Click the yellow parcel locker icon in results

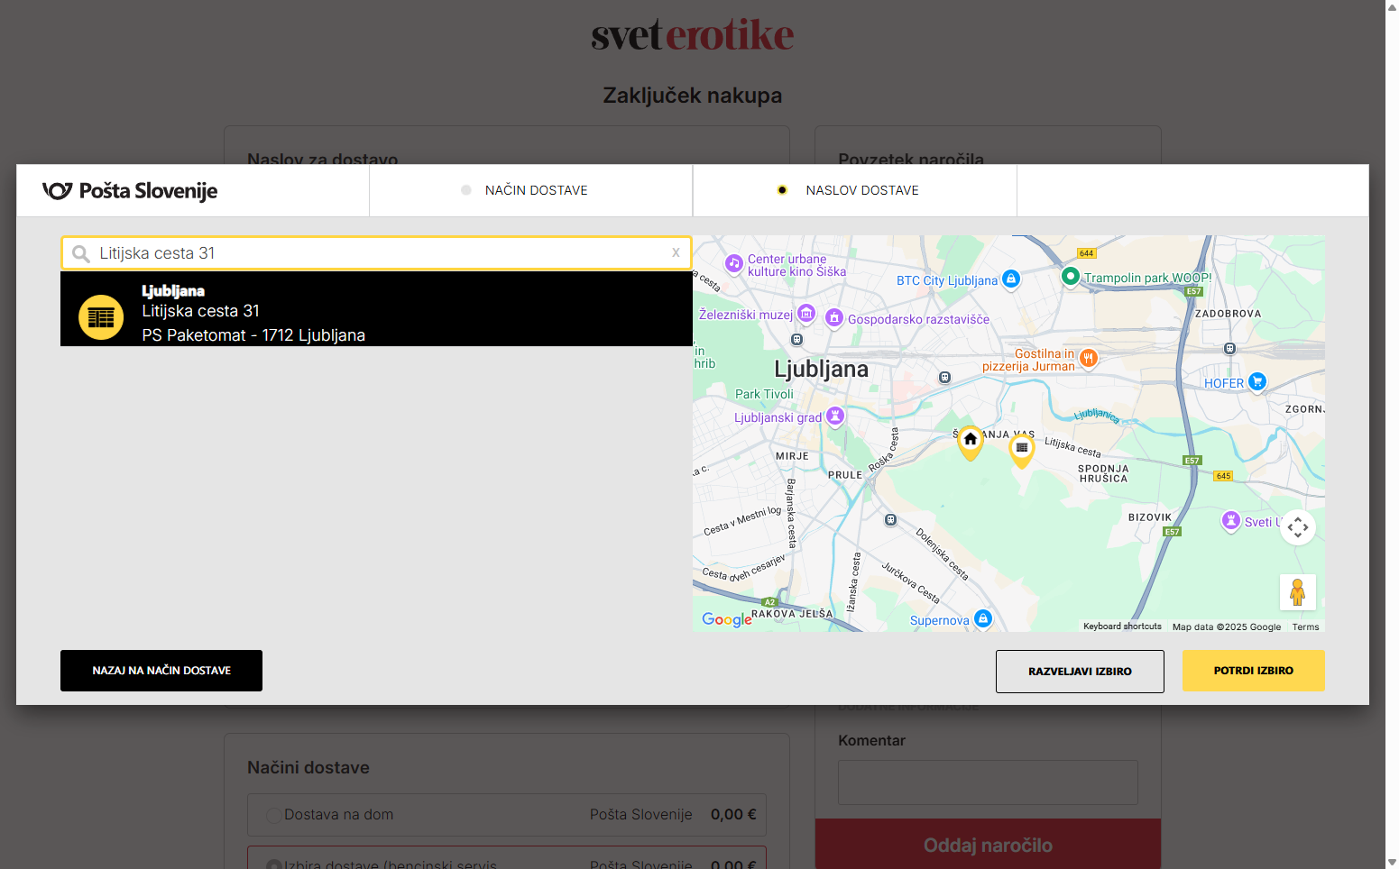(x=101, y=316)
